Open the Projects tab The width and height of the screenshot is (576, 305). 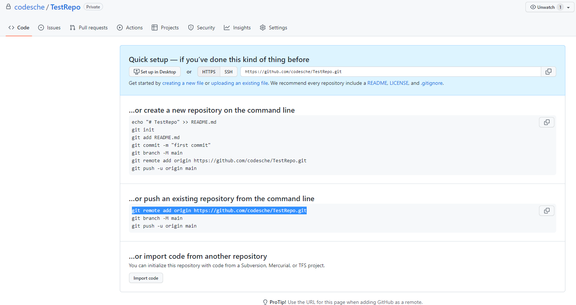[x=165, y=28]
